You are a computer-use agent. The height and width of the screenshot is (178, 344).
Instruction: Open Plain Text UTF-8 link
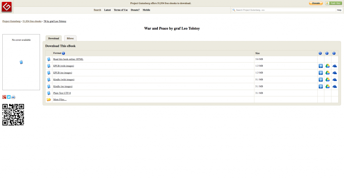point(62,93)
